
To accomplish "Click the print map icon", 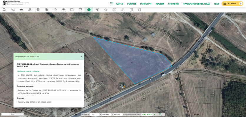I will 140,10.
